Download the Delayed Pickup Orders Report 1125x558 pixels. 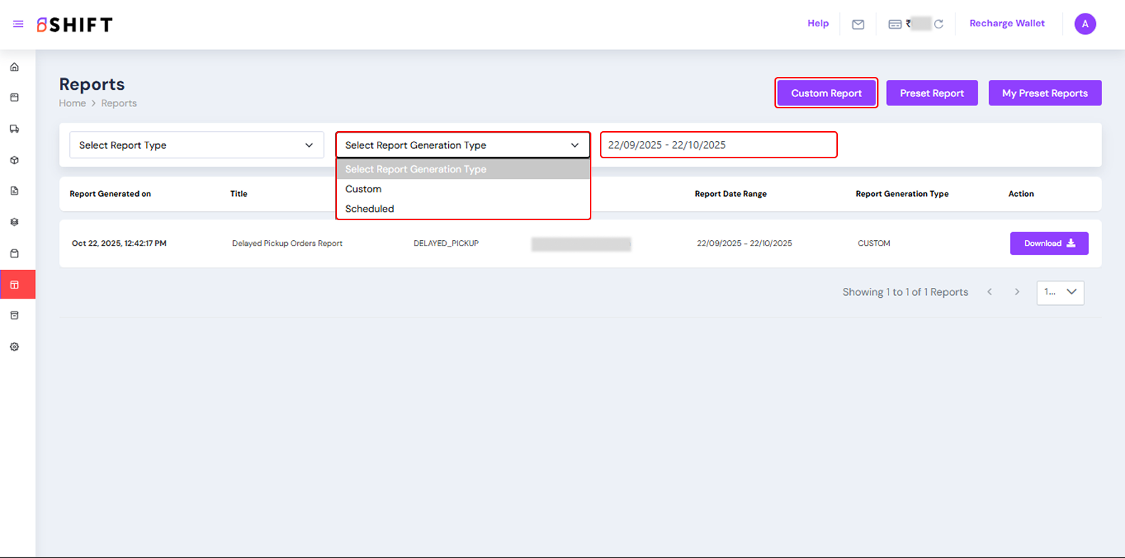click(x=1048, y=244)
